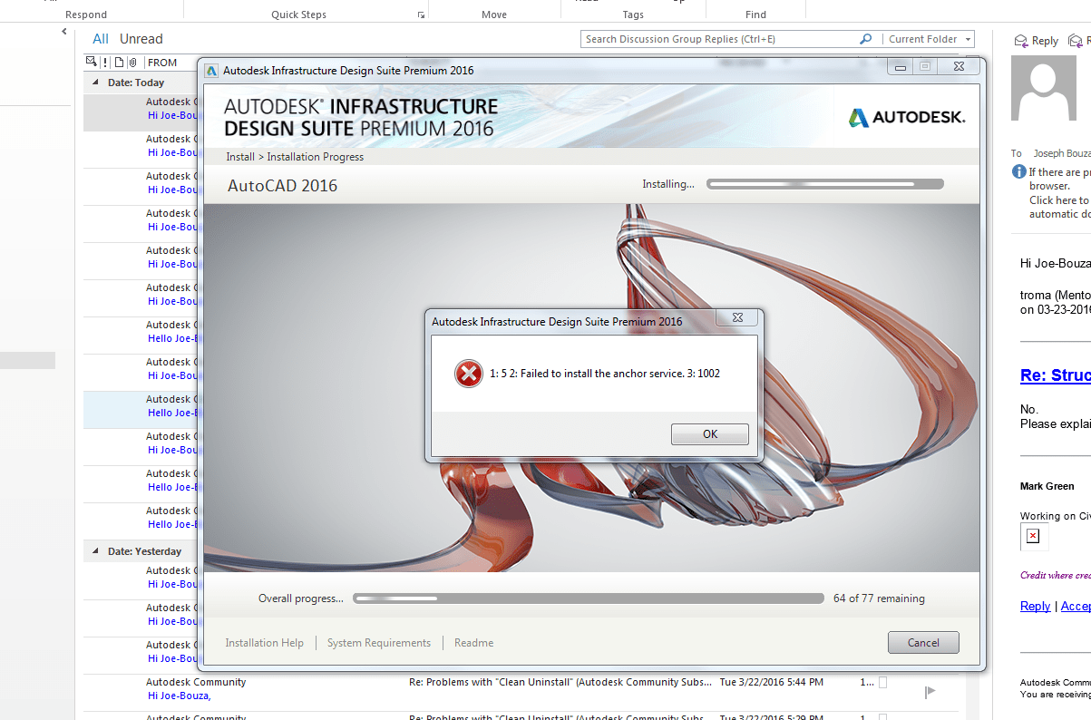
Task: Open the Readme link in the installer
Action: click(x=472, y=642)
